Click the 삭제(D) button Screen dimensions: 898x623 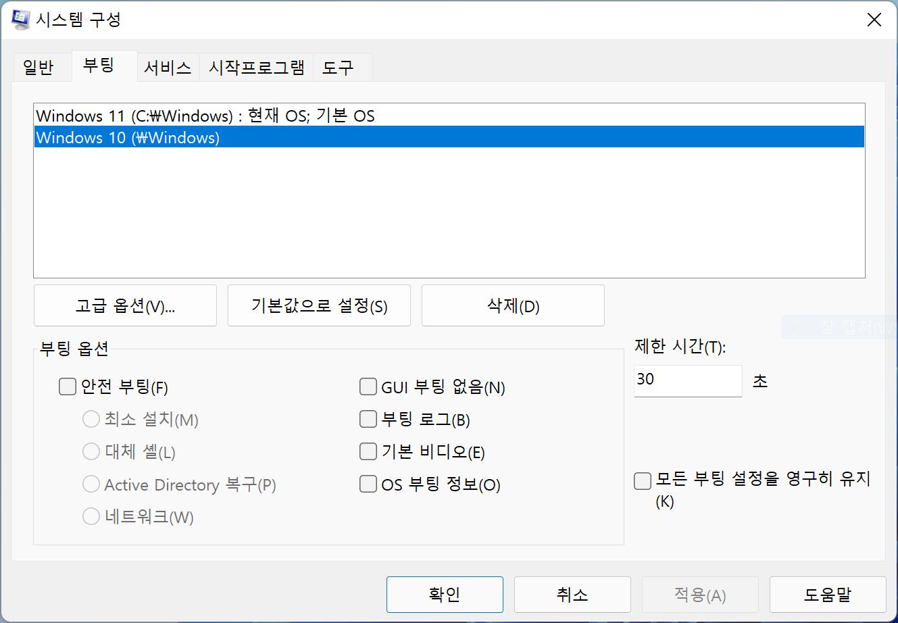513,306
